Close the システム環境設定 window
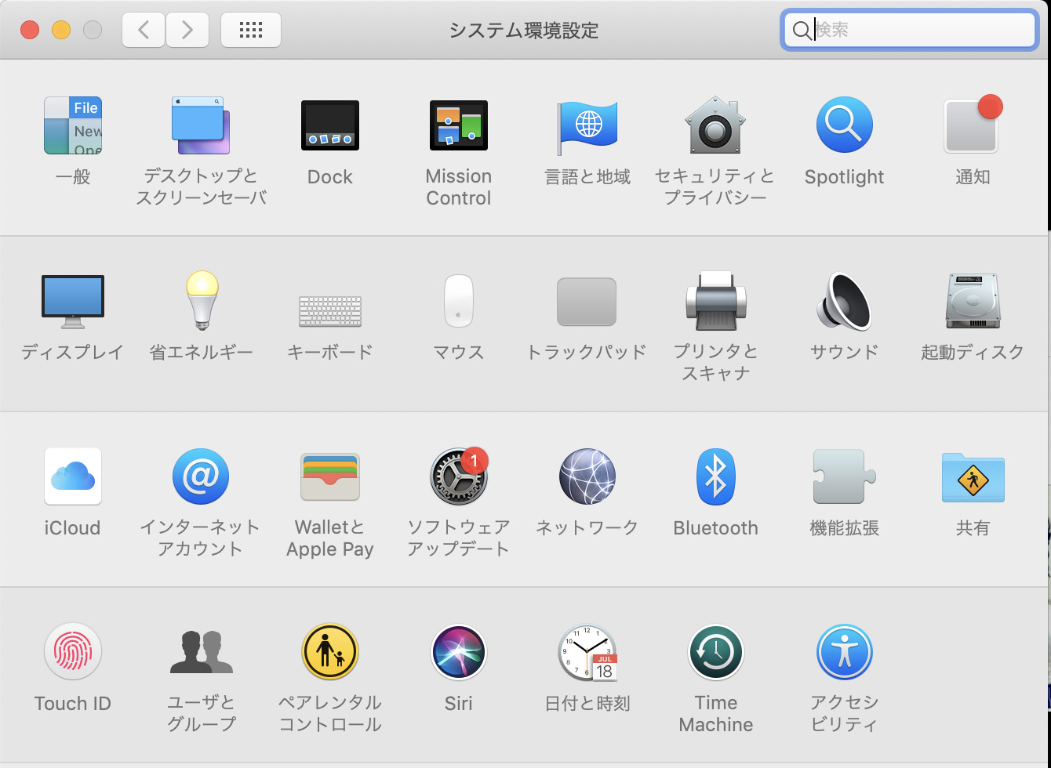 coord(30,30)
